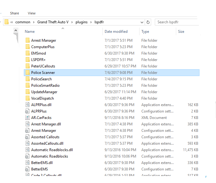Viewport: 216px width, 183px height.
Task: Click date 9/11/2016 8:16 PM
Action: tap(119, 118)
